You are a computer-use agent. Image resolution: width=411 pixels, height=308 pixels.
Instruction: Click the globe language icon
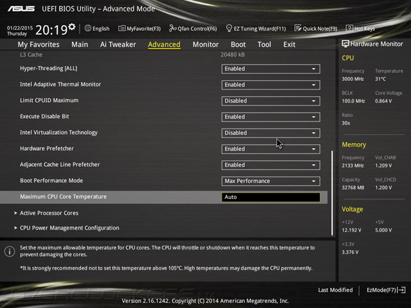tap(88, 28)
